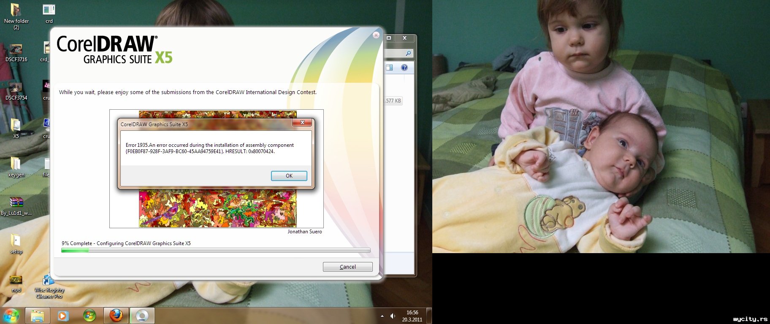This screenshot has width=770, height=324.
Task: Open Windows Media Player from the taskbar
Action: pyautogui.click(x=63, y=316)
